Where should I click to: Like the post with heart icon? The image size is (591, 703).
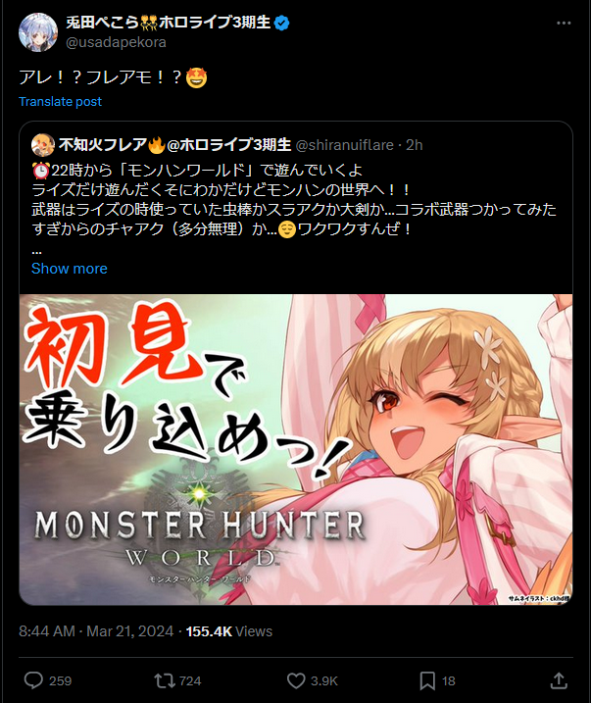(296, 680)
